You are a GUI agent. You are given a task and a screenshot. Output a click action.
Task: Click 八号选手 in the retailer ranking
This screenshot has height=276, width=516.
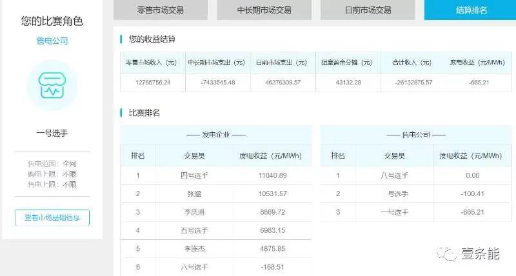coord(395,175)
